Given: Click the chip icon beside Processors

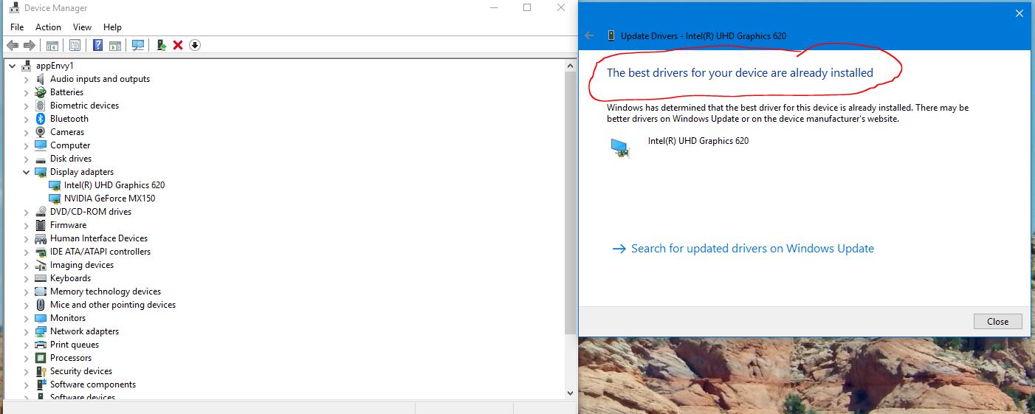Looking at the screenshot, I should pyautogui.click(x=41, y=358).
